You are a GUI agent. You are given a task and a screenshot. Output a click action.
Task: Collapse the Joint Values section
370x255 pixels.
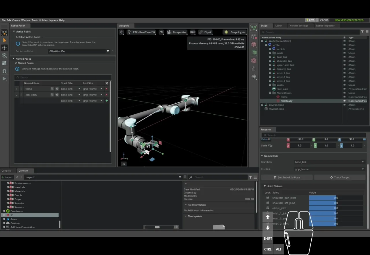265,186
